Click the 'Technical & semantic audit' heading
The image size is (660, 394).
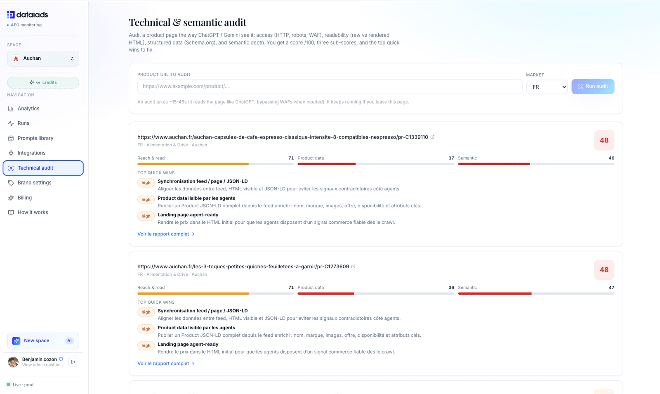(187, 22)
